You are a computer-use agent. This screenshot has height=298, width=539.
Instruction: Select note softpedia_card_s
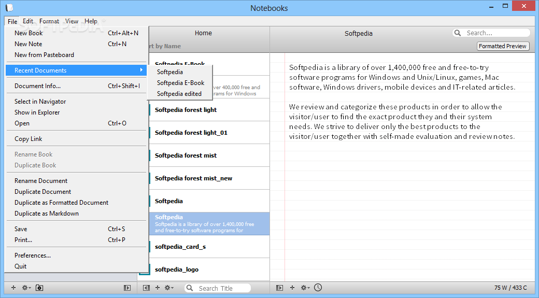click(209, 247)
